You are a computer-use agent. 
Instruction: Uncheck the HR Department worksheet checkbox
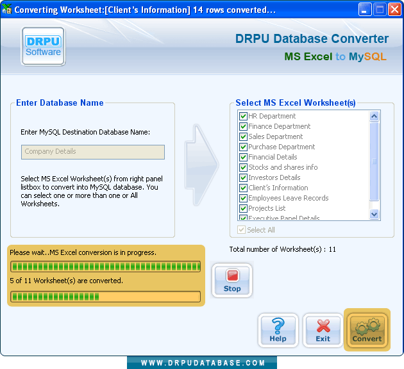(243, 117)
